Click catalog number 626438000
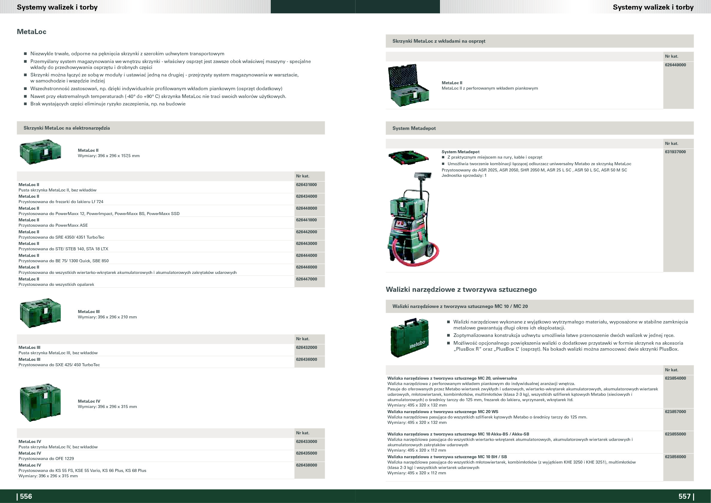711x503 pixels. [306, 465]
